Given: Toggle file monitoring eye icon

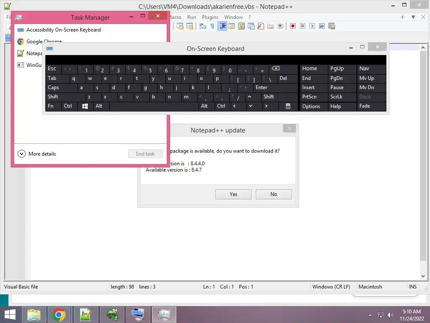Looking at the screenshot, I should (280, 26).
